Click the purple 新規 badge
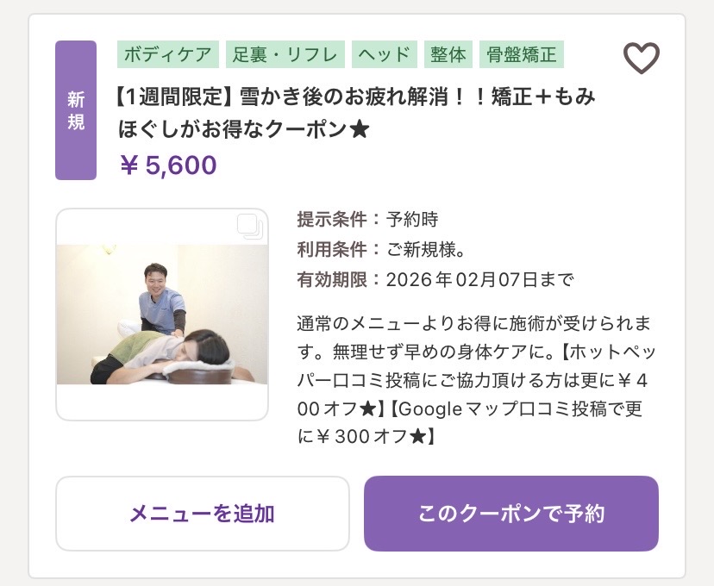 click(x=76, y=110)
